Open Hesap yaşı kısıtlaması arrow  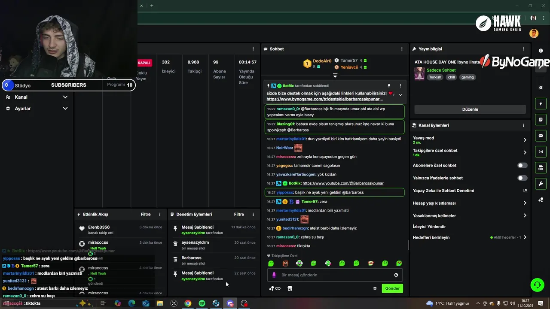(x=525, y=203)
